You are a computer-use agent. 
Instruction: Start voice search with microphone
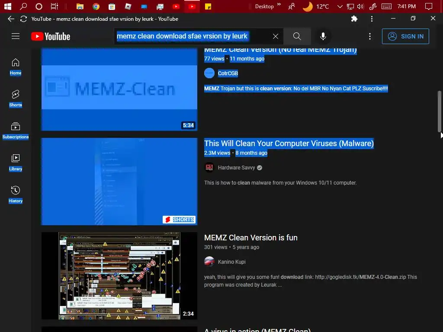coord(323,36)
